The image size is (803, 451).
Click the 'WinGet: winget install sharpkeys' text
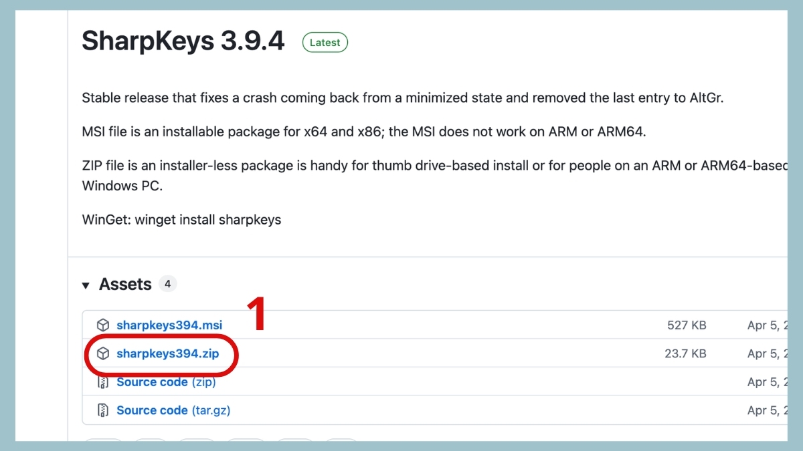coord(181,220)
